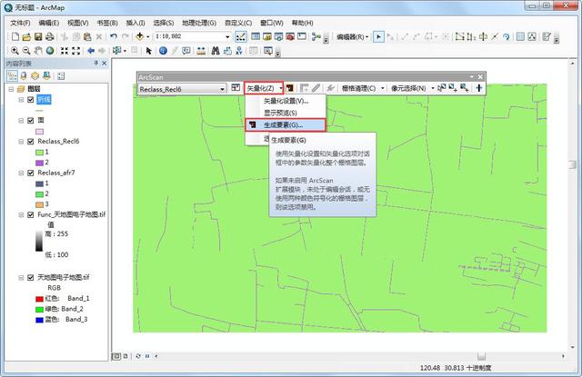Viewport: 582px width, 377px height.
Task: Open the table of contents Options icon
Action: (61, 76)
